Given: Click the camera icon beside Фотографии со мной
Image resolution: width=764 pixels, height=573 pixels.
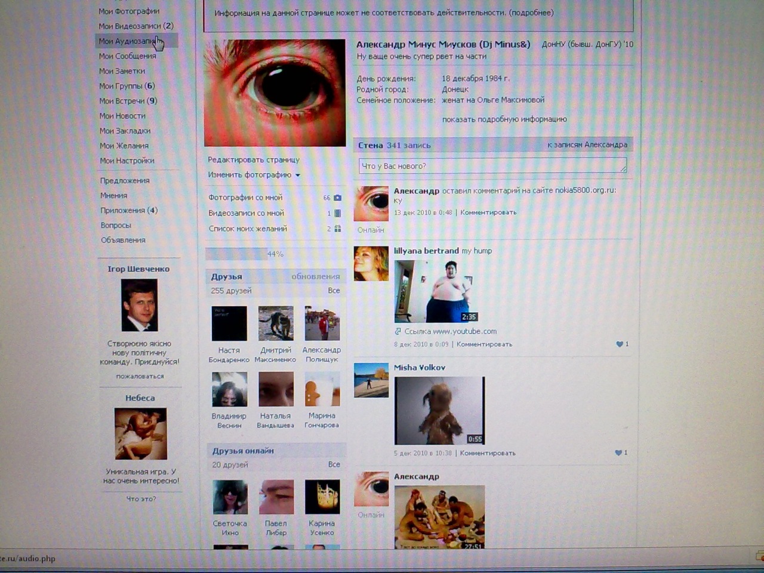Looking at the screenshot, I should click(x=337, y=198).
